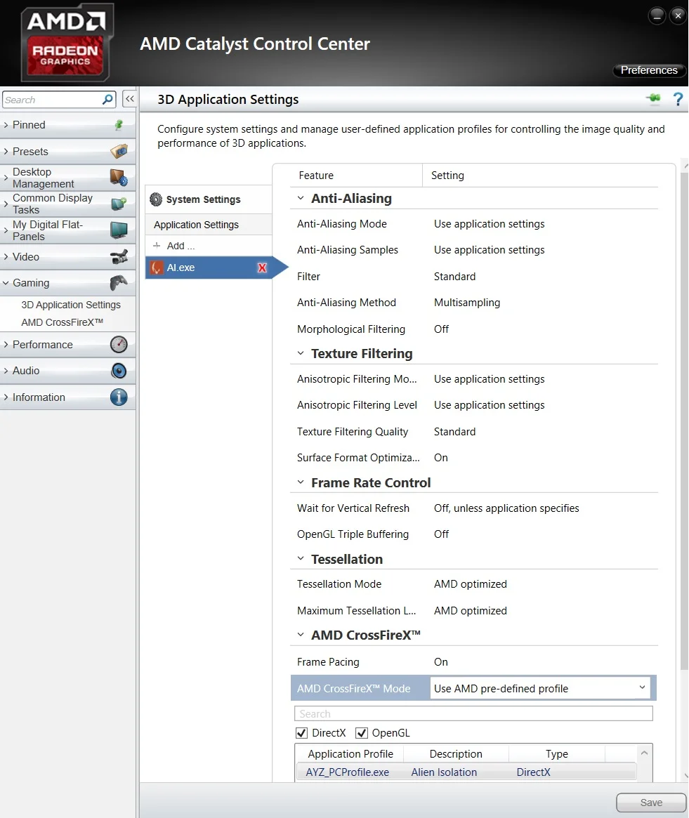Uncheck the DirectX checkbox
The height and width of the screenshot is (818, 689).
click(302, 733)
